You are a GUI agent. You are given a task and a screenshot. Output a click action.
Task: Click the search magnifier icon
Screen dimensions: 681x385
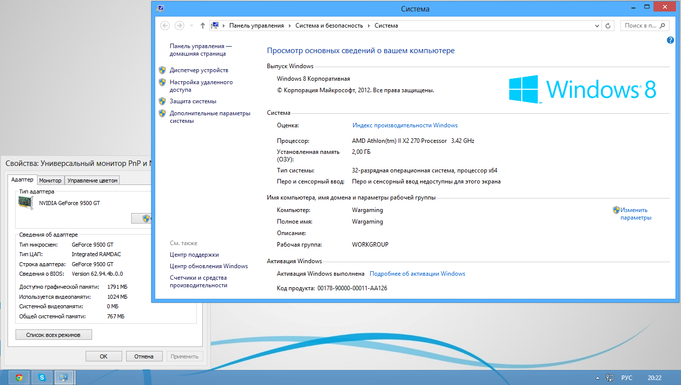tap(662, 26)
